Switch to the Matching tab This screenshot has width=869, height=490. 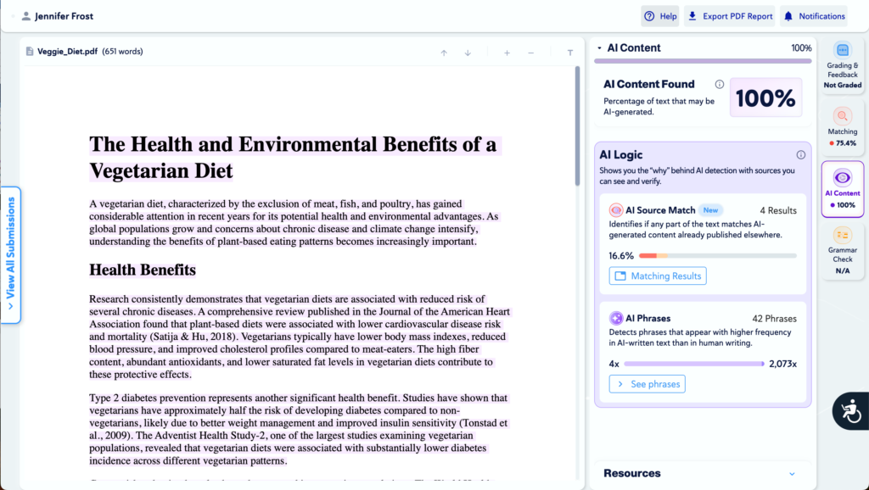pyautogui.click(x=843, y=125)
